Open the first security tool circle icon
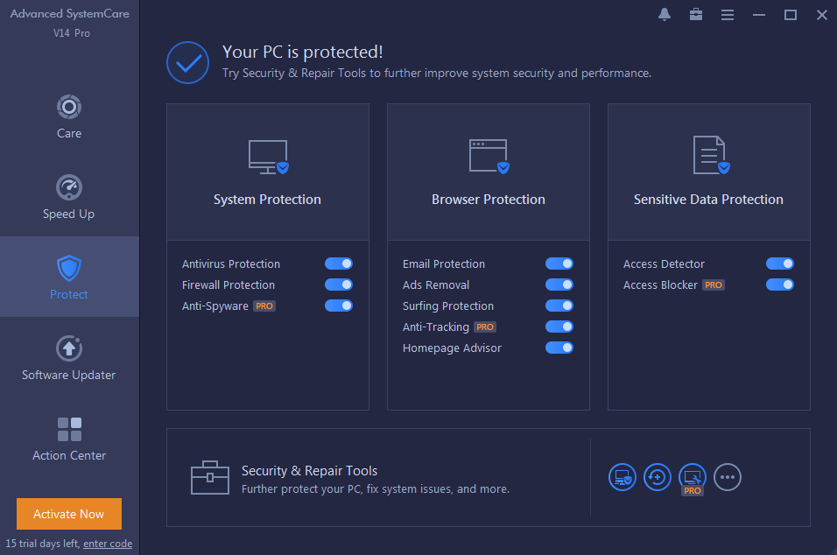The height and width of the screenshot is (555, 837). (622, 477)
